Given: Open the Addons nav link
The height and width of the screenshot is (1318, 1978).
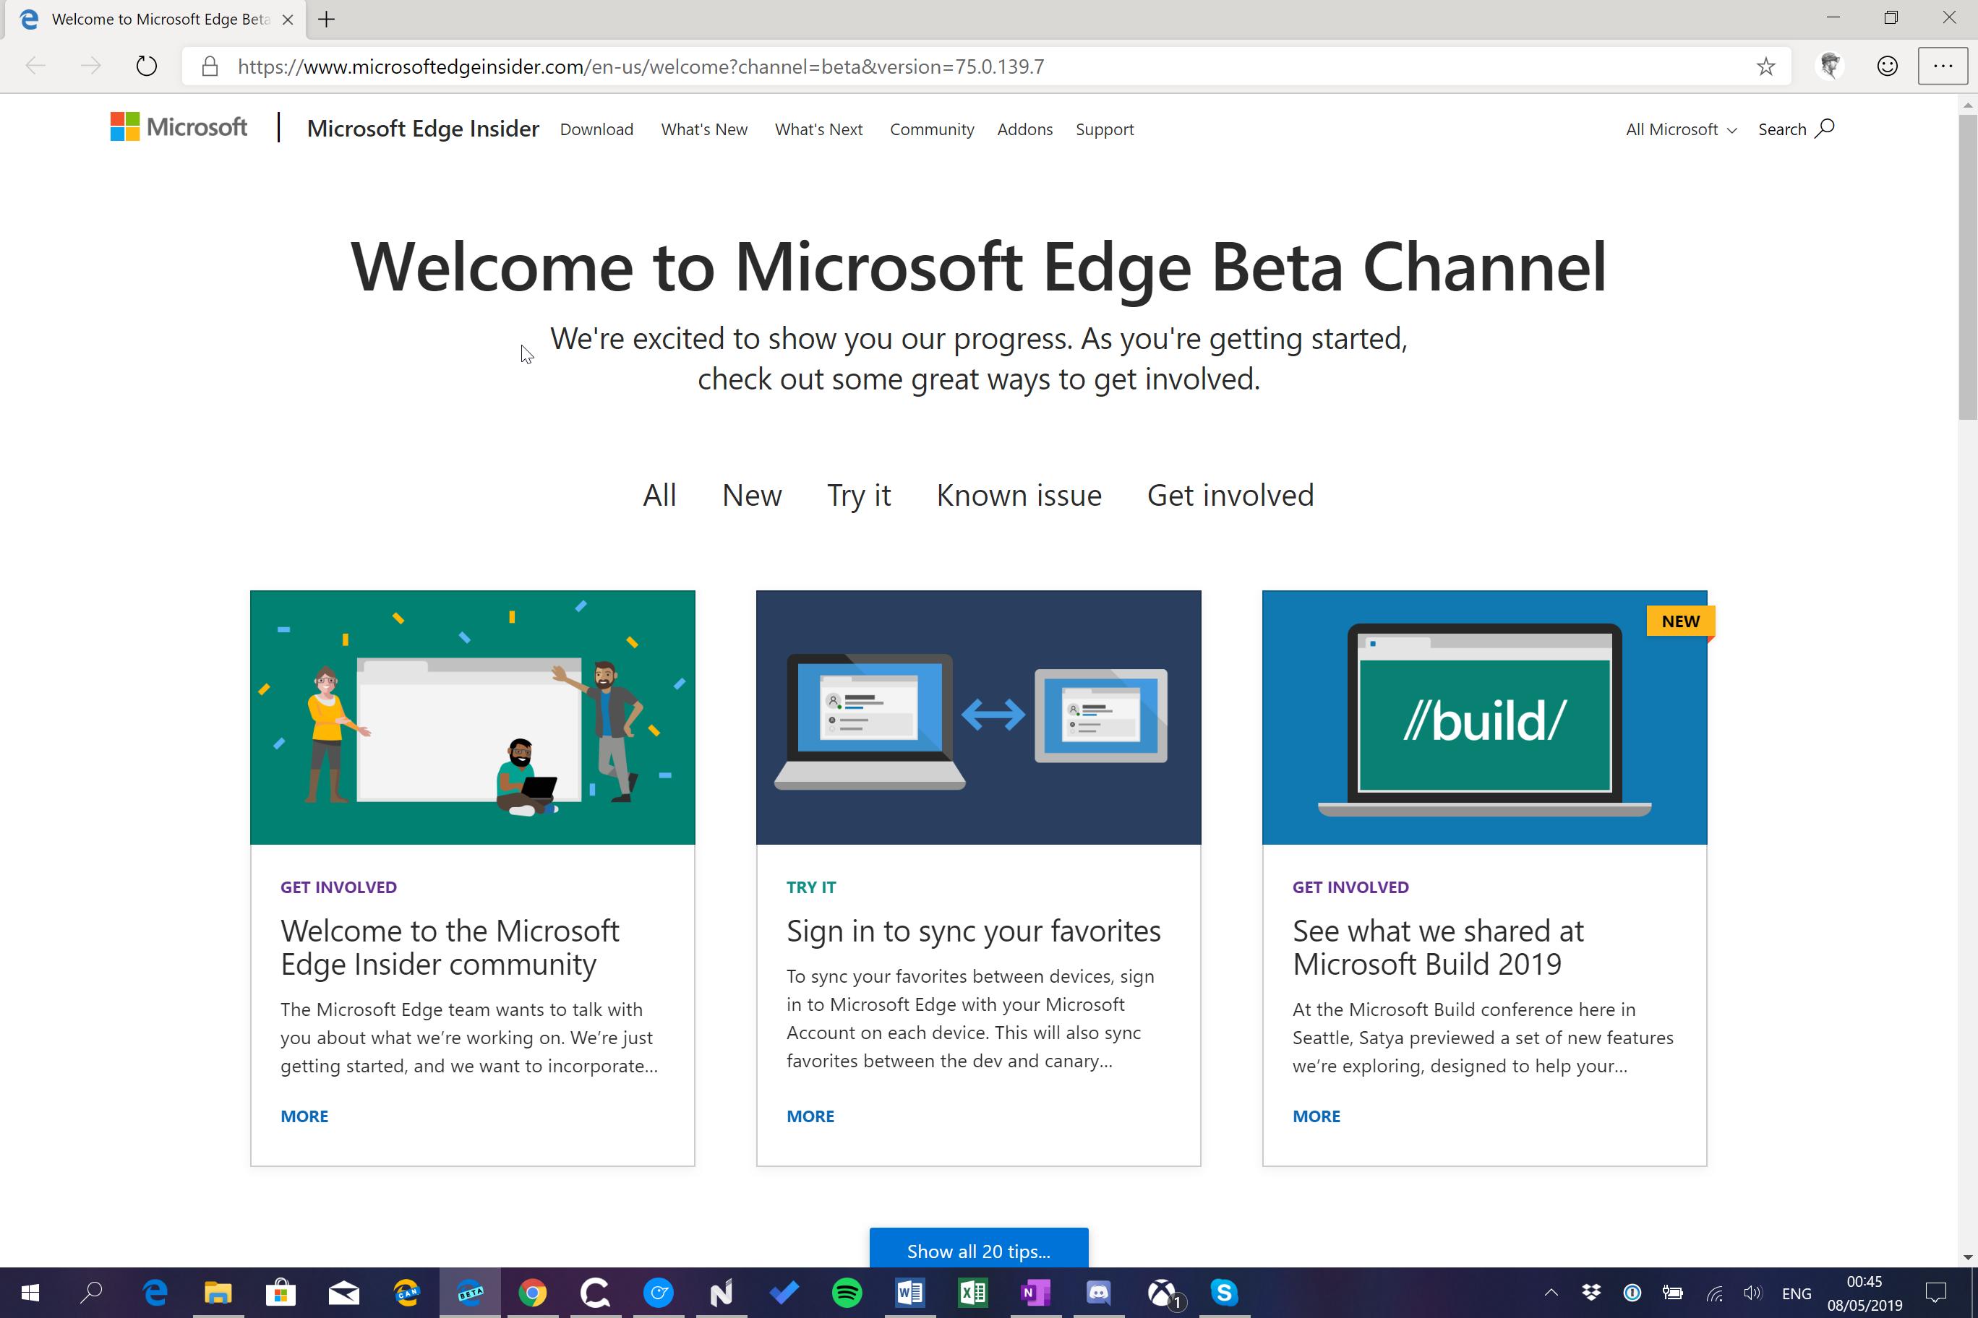Looking at the screenshot, I should pyautogui.click(x=1024, y=129).
